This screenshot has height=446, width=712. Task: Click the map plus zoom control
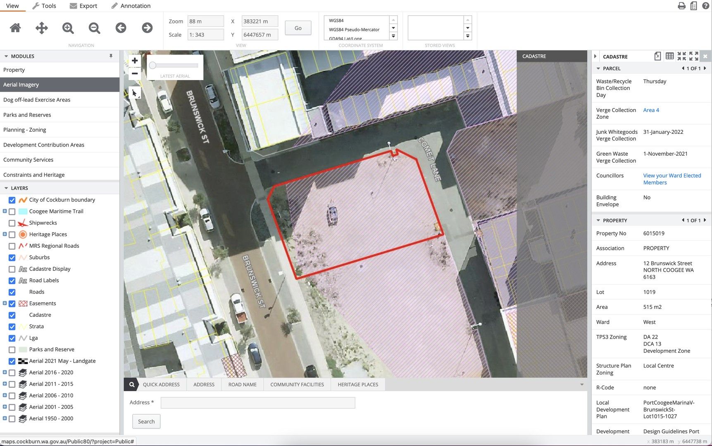point(134,60)
